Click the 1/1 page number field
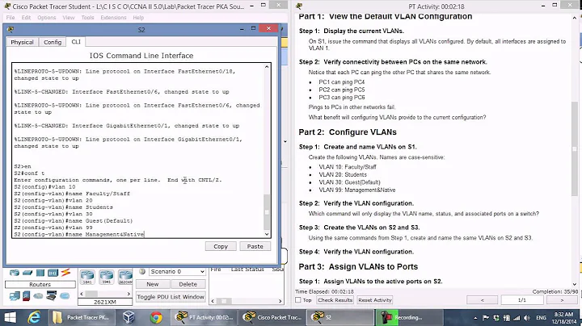 pos(522,300)
